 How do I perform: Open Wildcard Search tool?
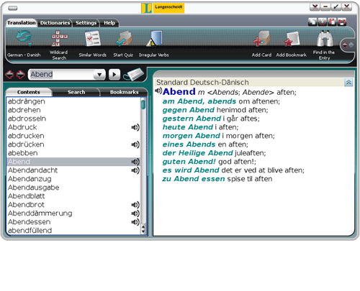pos(59,38)
